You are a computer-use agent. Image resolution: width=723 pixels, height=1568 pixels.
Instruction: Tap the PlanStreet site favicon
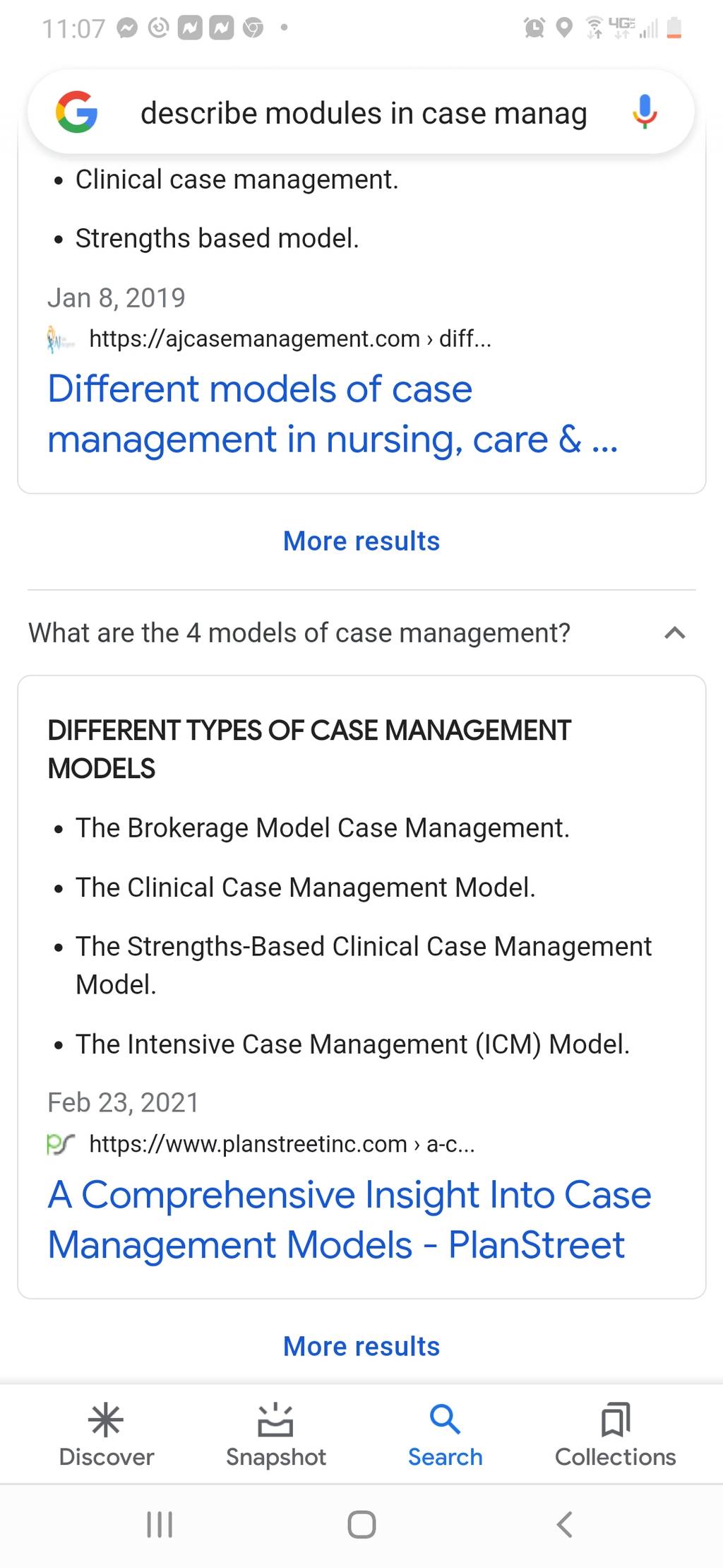pyautogui.click(x=61, y=1144)
